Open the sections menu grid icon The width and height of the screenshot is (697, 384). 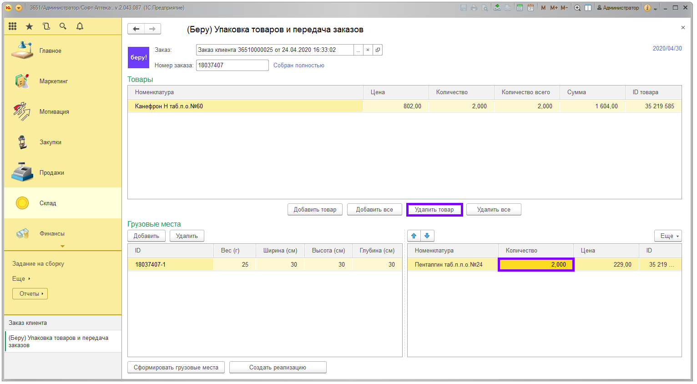(x=13, y=26)
